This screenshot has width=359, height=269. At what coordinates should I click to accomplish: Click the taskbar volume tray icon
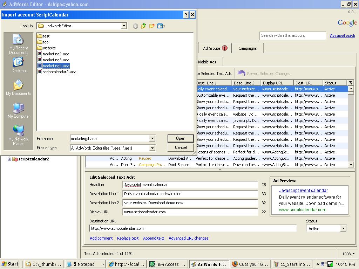coord(324,264)
